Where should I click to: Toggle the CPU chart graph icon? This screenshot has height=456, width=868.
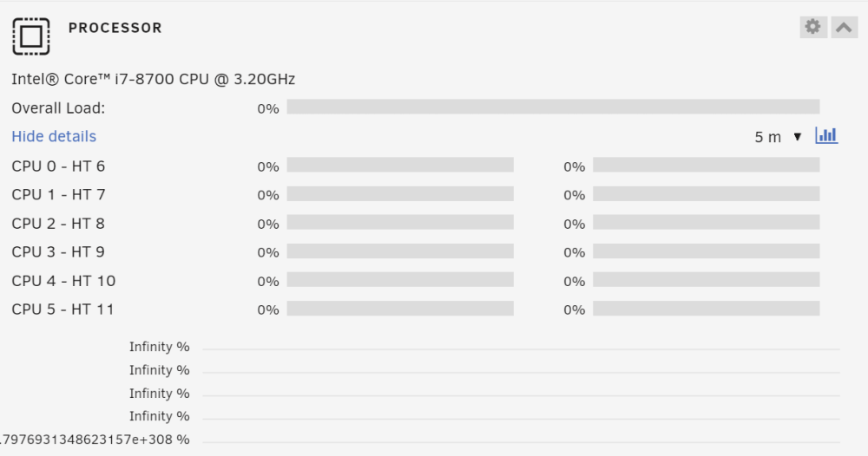point(826,135)
